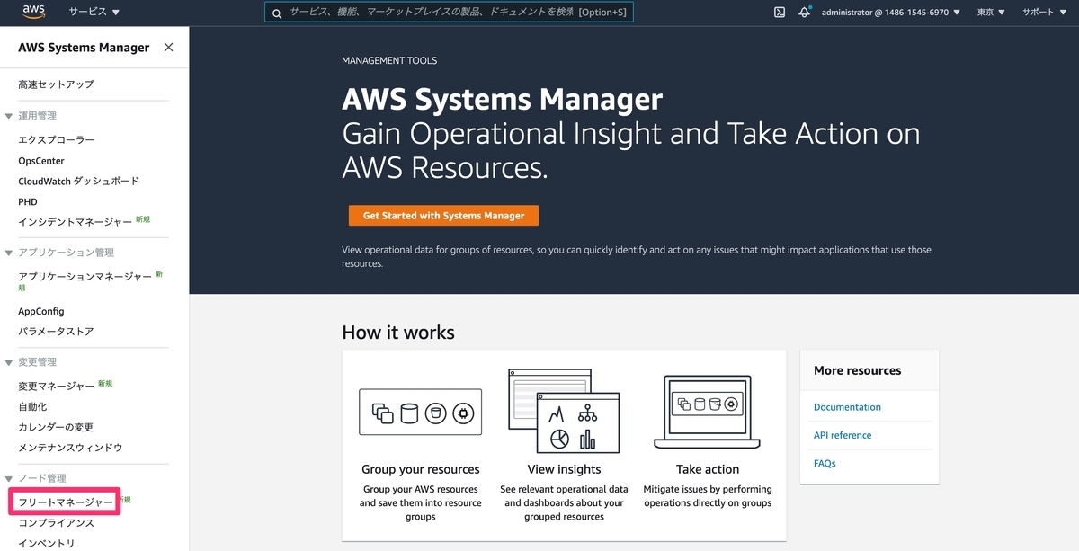1079x551 pixels.
Task: Open the FAQs link
Action: pyautogui.click(x=825, y=464)
